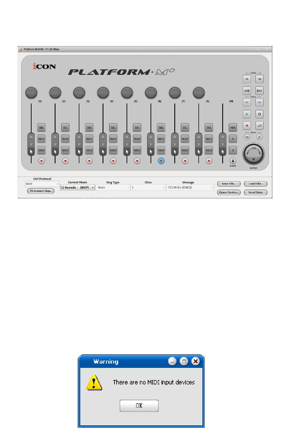Mute channel 3
The image size is (290, 440).
click(x=89, y=139)
